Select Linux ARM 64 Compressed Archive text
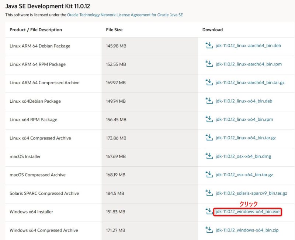This screenshot has height=240, width=295. [x=45, y=82]
